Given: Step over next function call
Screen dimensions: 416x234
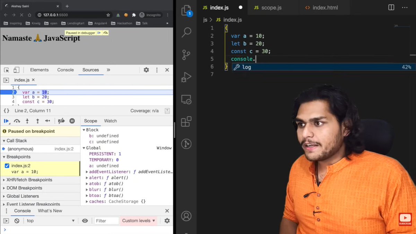Looking at the screenshot, I should pos(17,121).
